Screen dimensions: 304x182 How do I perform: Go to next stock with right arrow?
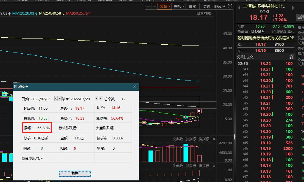click(293, 8)
